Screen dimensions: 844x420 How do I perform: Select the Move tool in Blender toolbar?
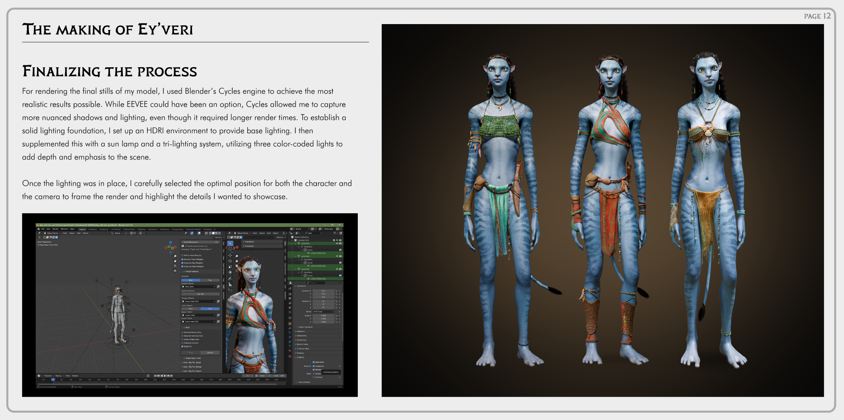coord(230,255)
